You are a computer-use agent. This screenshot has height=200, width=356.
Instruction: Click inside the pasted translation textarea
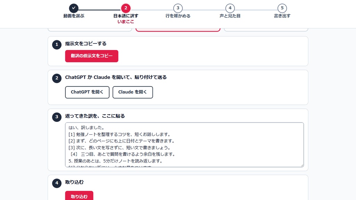click(x=184, y=145)
